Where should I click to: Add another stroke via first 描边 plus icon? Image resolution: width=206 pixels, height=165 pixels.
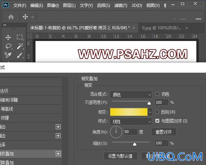coord(58,127)
